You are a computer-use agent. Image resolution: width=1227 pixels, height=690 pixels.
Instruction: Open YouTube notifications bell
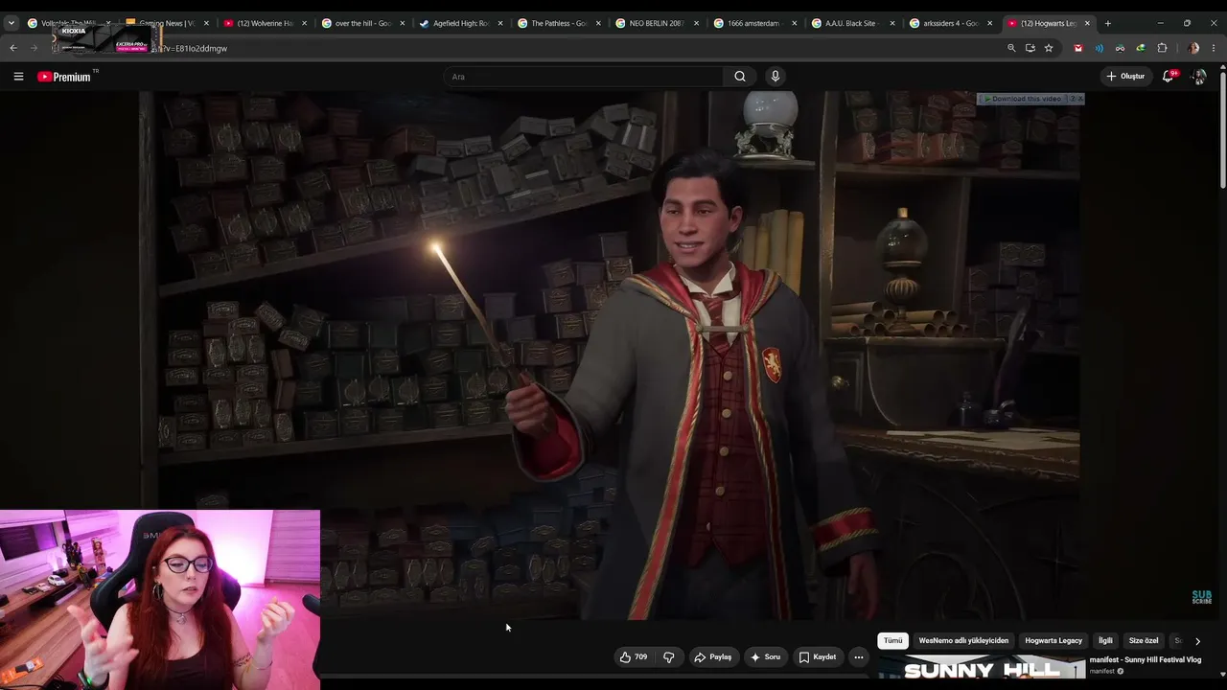coord(1168,77)
